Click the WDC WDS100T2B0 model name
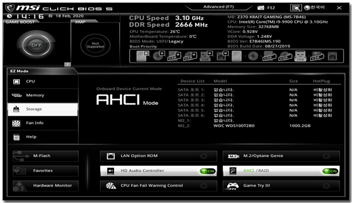Screen dimensions: 352x203 pyautogui.click(x=234, y=126)
